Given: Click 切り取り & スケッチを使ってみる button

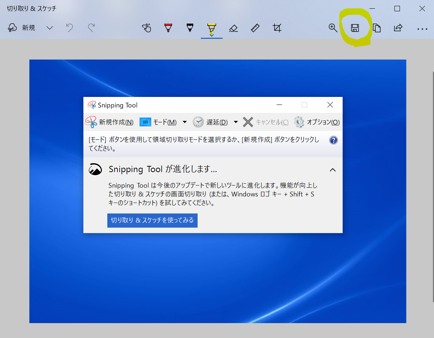Looking at the screenshot, I should click(x=152, y=220).
